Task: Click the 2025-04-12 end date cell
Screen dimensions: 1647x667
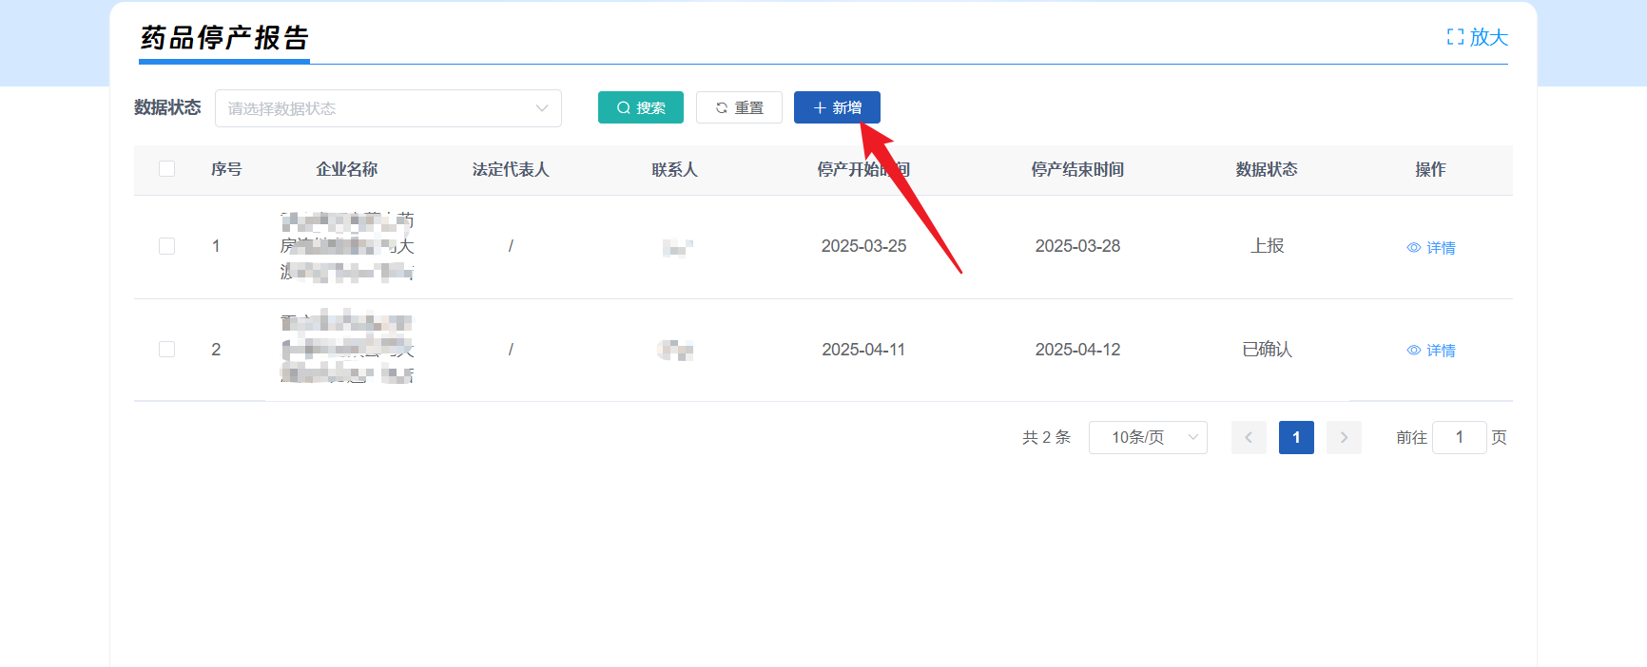Action: coord(1077,349)
